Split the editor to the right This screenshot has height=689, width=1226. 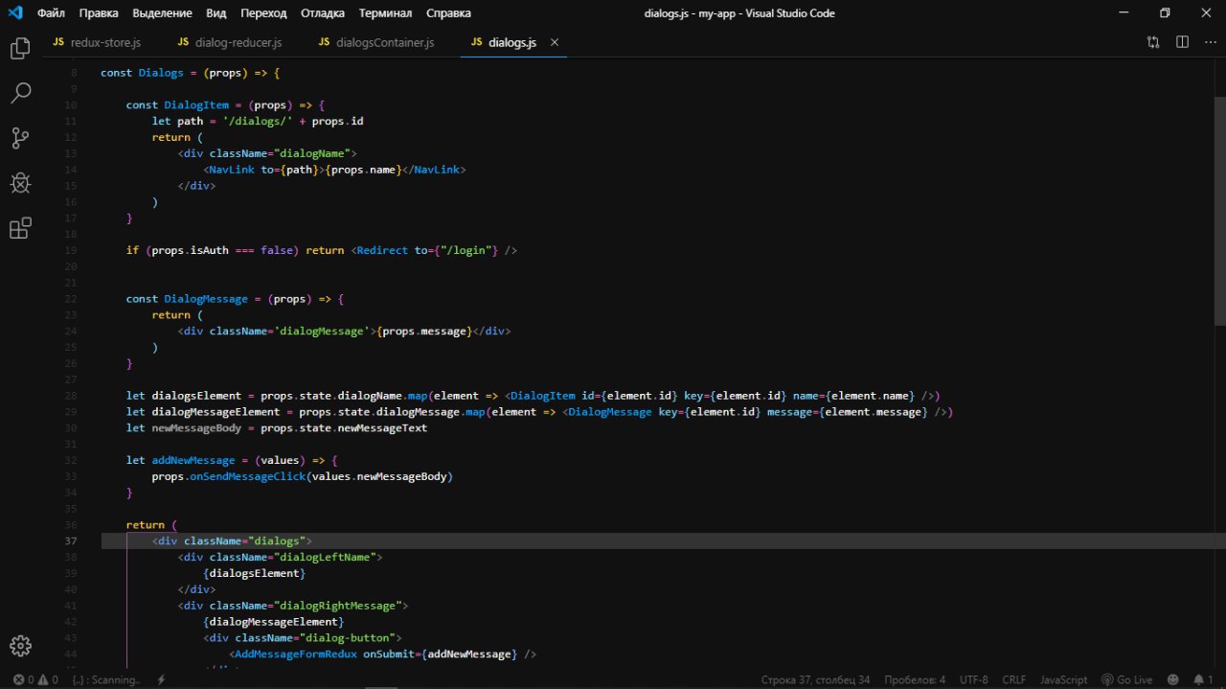click(1182, 42)
